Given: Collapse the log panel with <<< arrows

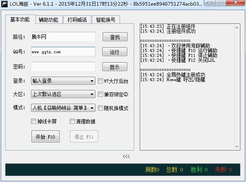Looking at the screenshot, I should coord(126,156).
